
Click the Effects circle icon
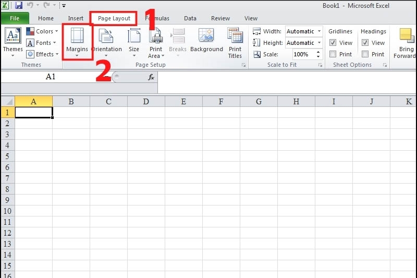pyautogui.click(x=30, y=54)
